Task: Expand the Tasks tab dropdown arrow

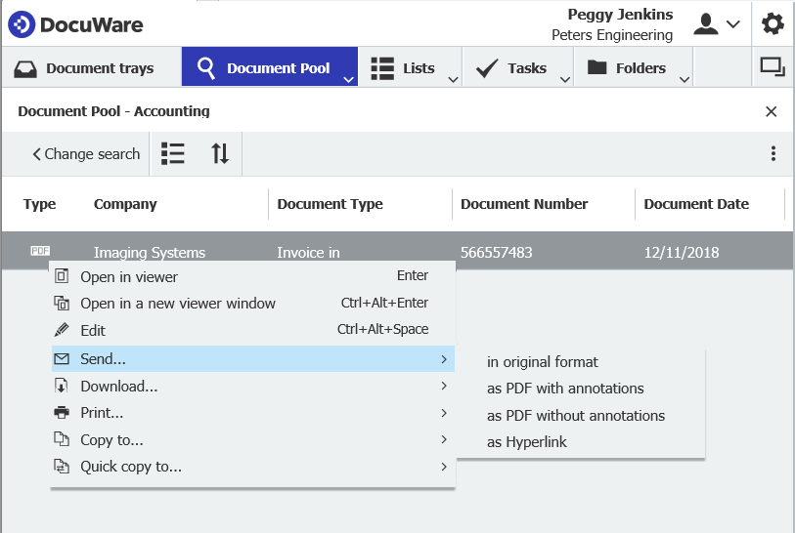Action: 564,79
